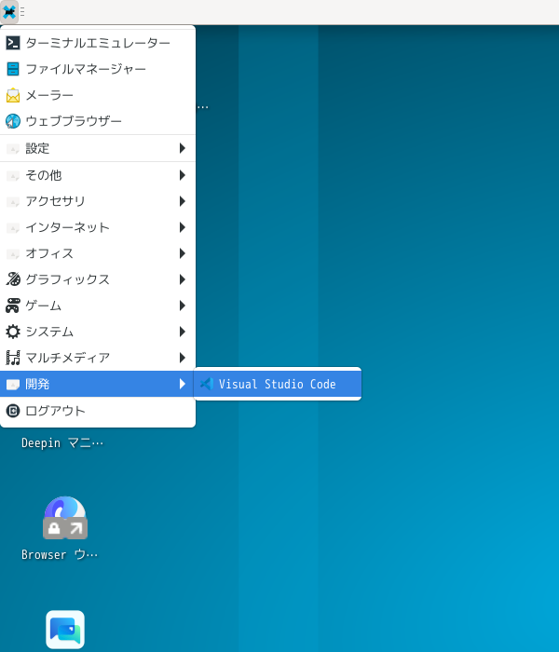Open the 設定 submenu
This screenshot has width=559, height=652.
pos(98,148)
